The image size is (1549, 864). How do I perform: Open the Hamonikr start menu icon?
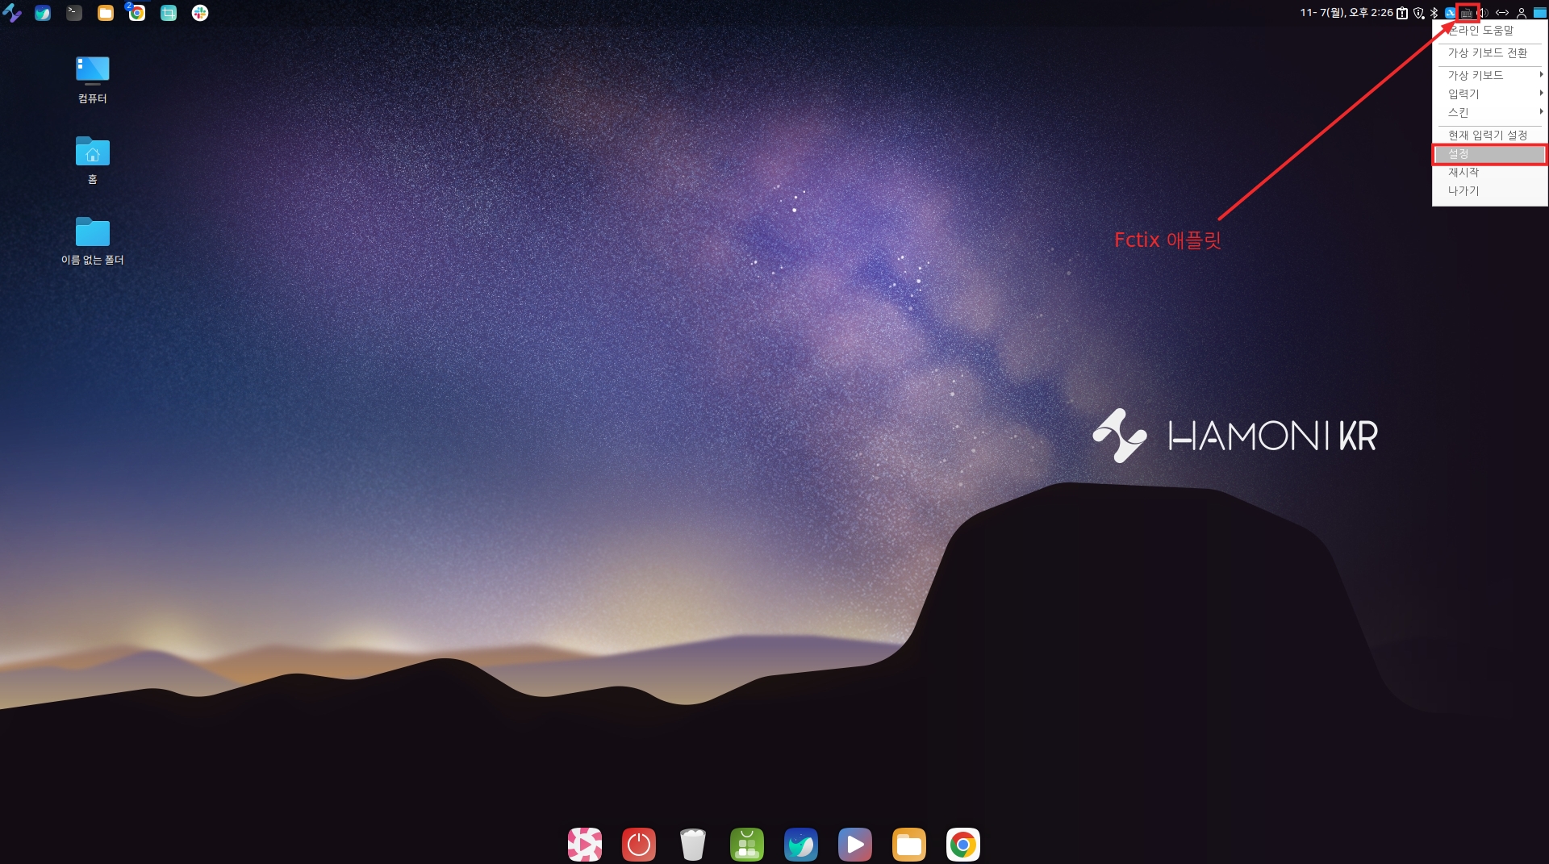click(12, 13)
